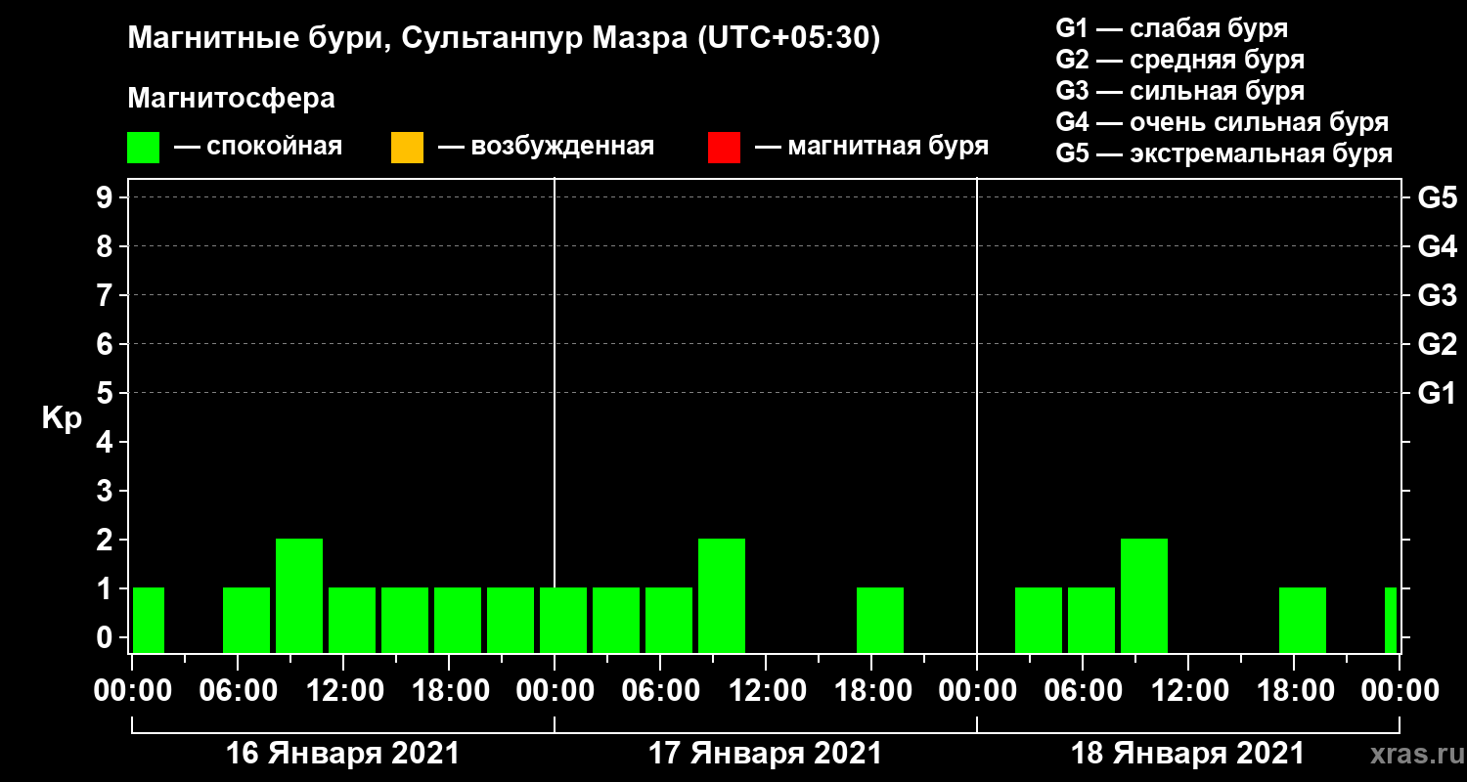Select the narrow last bar ending 18 January
This screenshot has width=1467, height=782.
pyautogui.click(x=1391, y=620)
